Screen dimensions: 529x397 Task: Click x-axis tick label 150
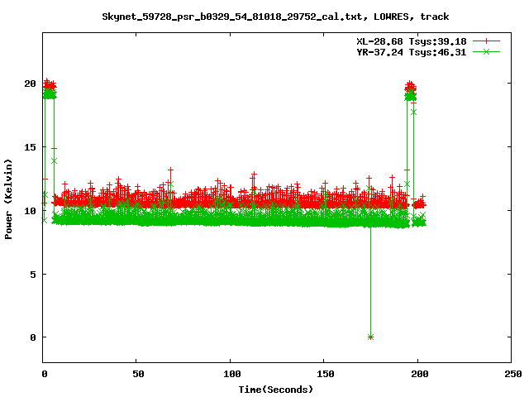pyautogui.click(x=326, y=374)
